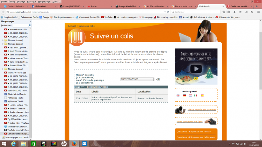Switch to the Quelle touche utilis... tab
The width and height of the screenshot is (262, 147).
pyautogui.click(x=239, y=6)
